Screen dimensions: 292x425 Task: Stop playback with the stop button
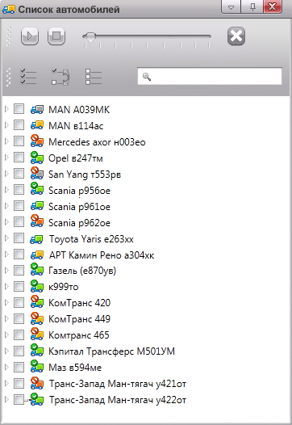[56, 36]
